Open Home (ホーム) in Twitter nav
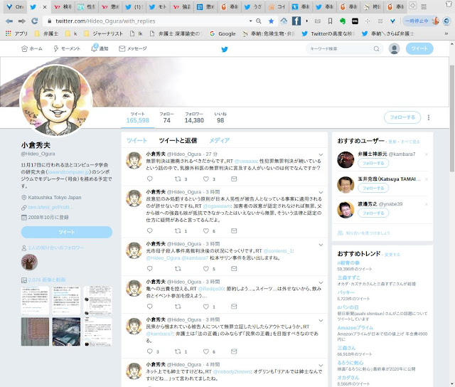This screenshot has height=387, width=455. 32,49
